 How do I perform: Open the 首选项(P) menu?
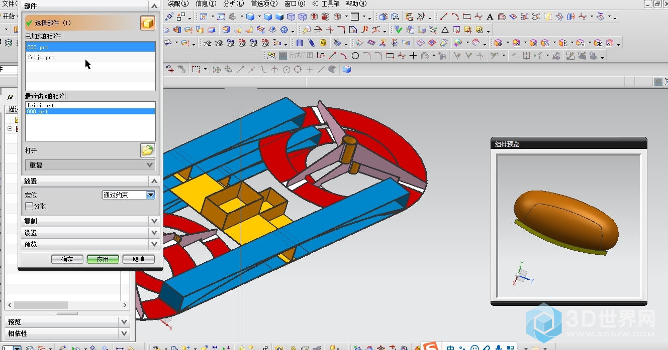[264, 4]
